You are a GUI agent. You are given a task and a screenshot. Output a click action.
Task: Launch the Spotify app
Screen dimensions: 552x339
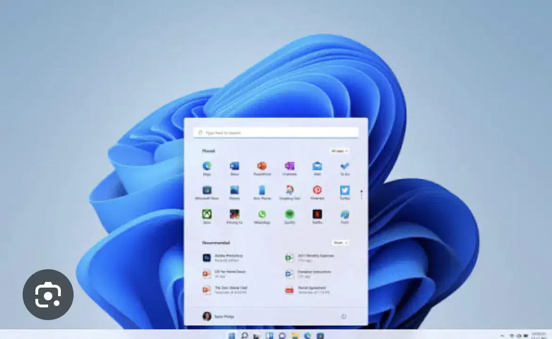289,216
